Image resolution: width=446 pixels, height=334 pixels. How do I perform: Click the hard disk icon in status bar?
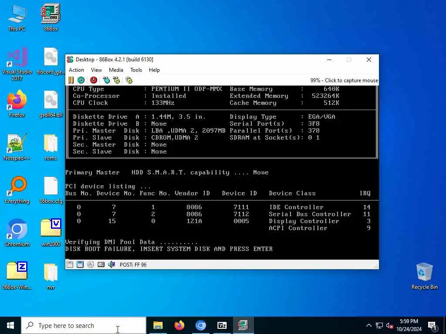(x=101, y=264)
